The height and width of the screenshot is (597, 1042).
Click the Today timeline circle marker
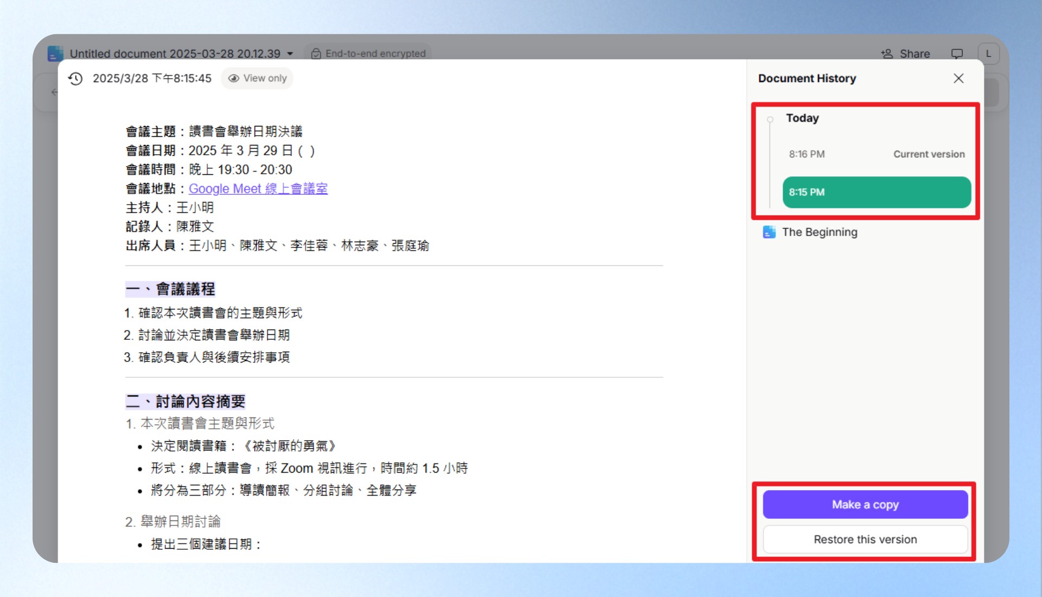pos(770,119)
